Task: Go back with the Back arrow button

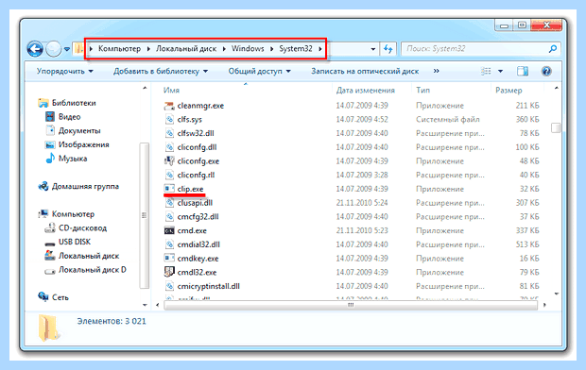Action: [35, 49]
